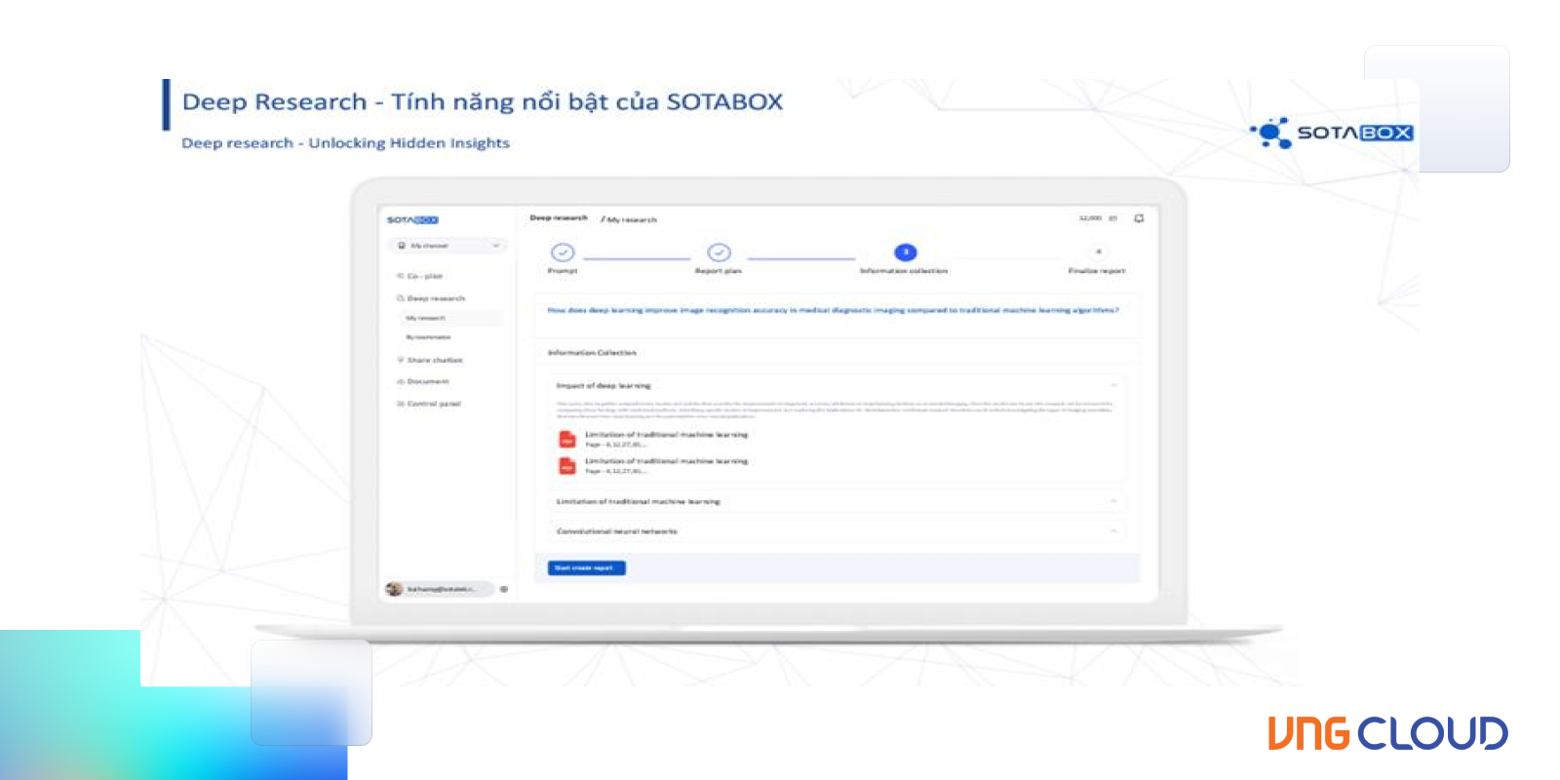
Task: Open By teammates under Deep research
Action: [428, 337]
